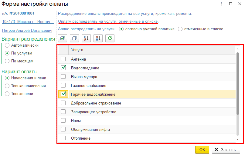Image resolution: width=245 pixels, height=156 pixels.
Task: Choose advance отмеченные в списке option
Action: [x=180, y=29]
